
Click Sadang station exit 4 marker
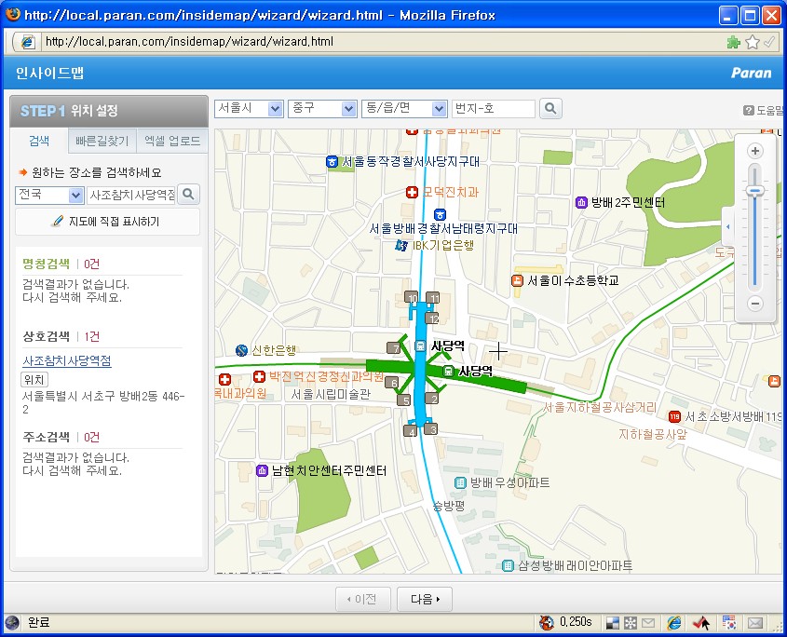coord(411,430)
